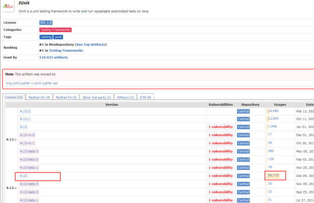Open version 4.13-rc-1

27,143
